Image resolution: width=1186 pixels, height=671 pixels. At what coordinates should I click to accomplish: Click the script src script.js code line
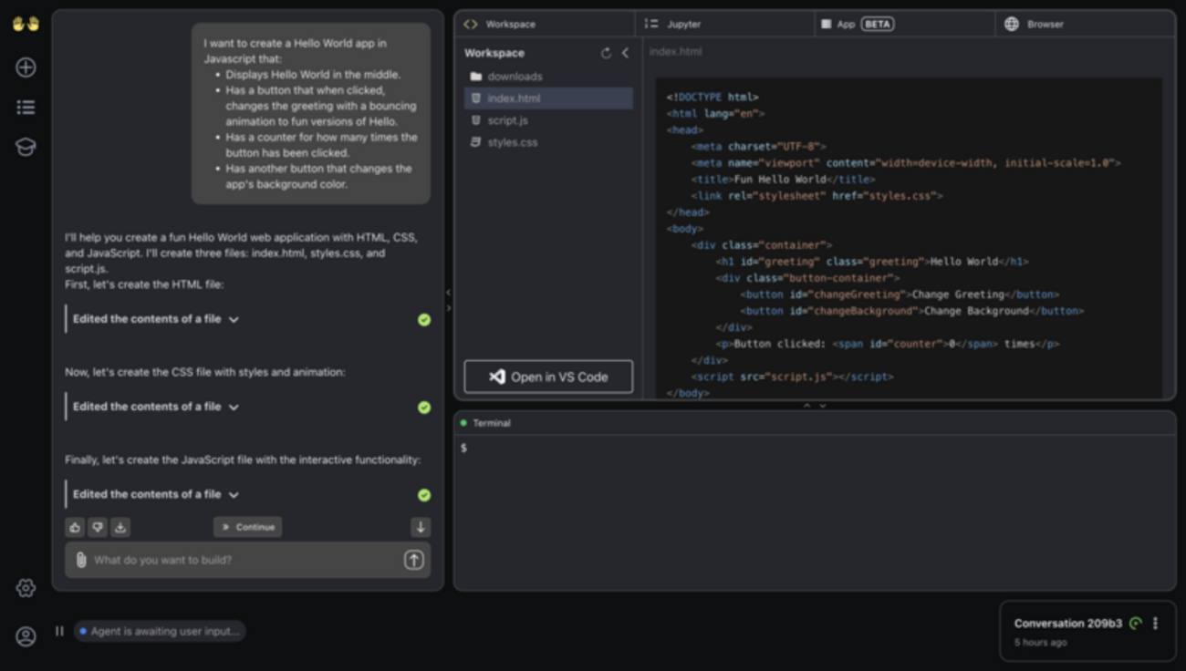(792, 377)
